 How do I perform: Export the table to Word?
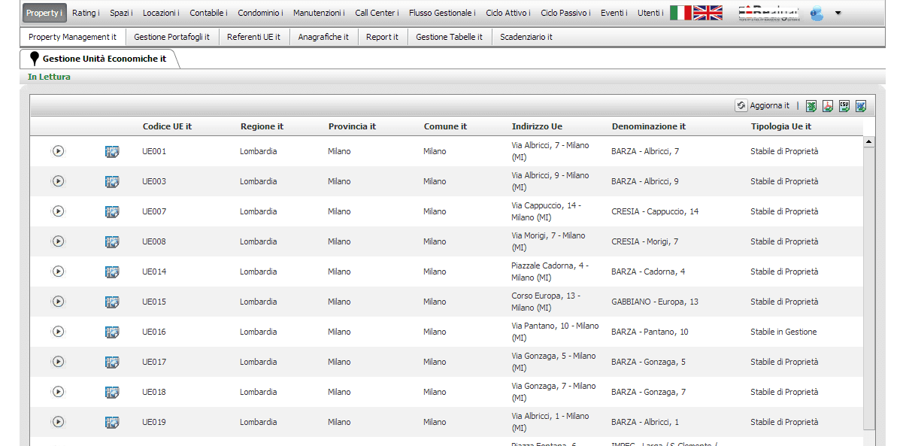tap(861, 106)
